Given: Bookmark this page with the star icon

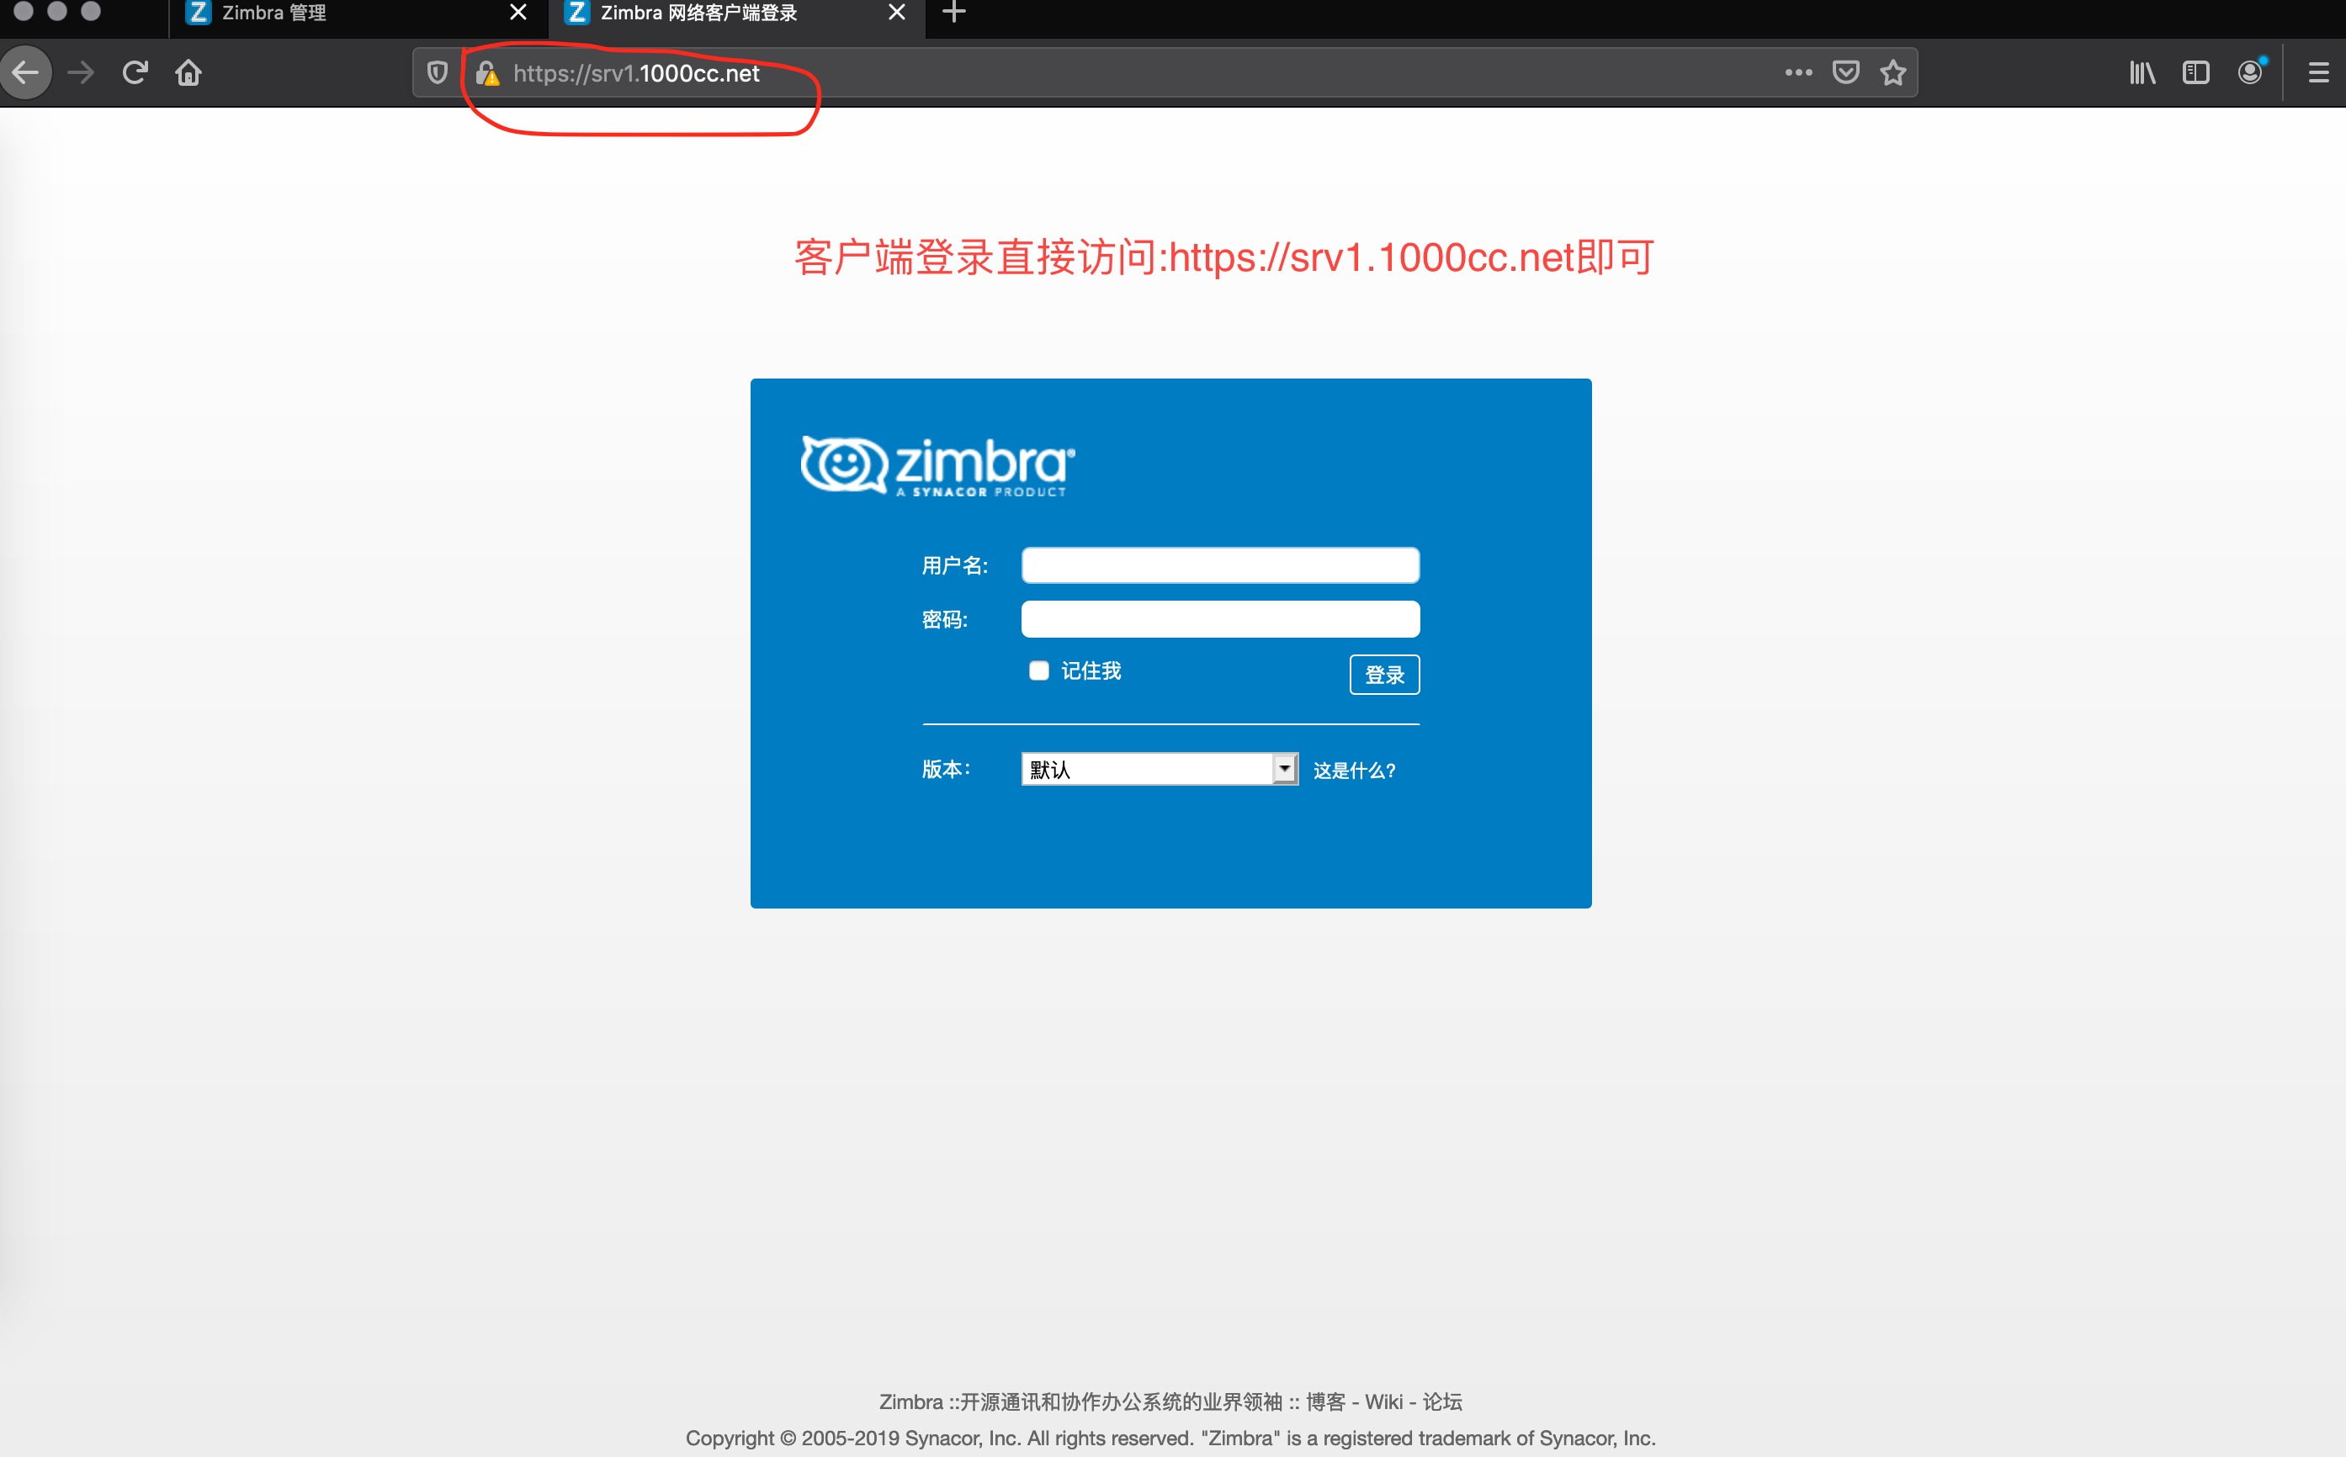Looking at the screenshot, I should point(1893,72).
